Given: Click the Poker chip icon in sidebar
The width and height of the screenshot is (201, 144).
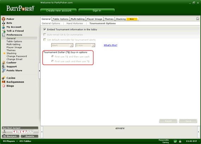Looking at the screenshot, I should (4, 19).
